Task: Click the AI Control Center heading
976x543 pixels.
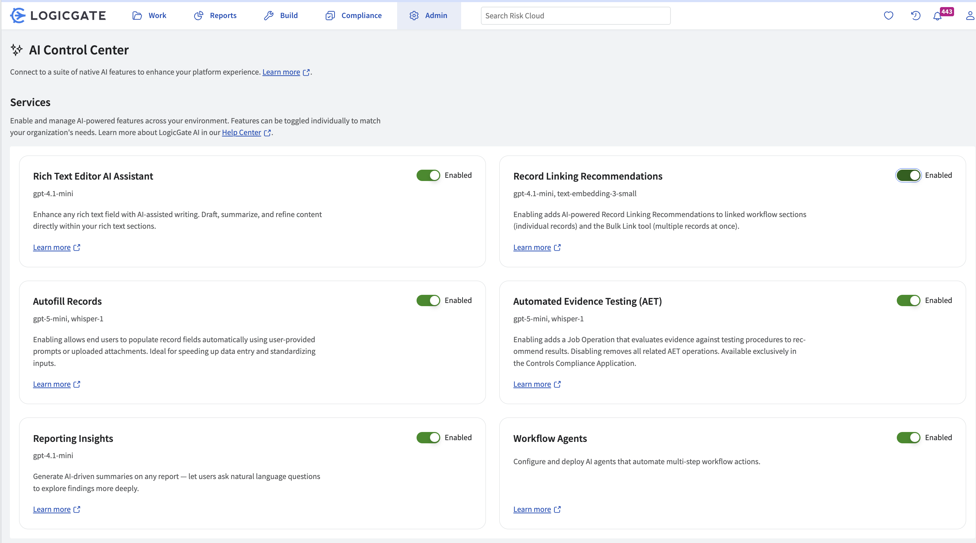Action: pyautogui.click(x=79, y=50)
